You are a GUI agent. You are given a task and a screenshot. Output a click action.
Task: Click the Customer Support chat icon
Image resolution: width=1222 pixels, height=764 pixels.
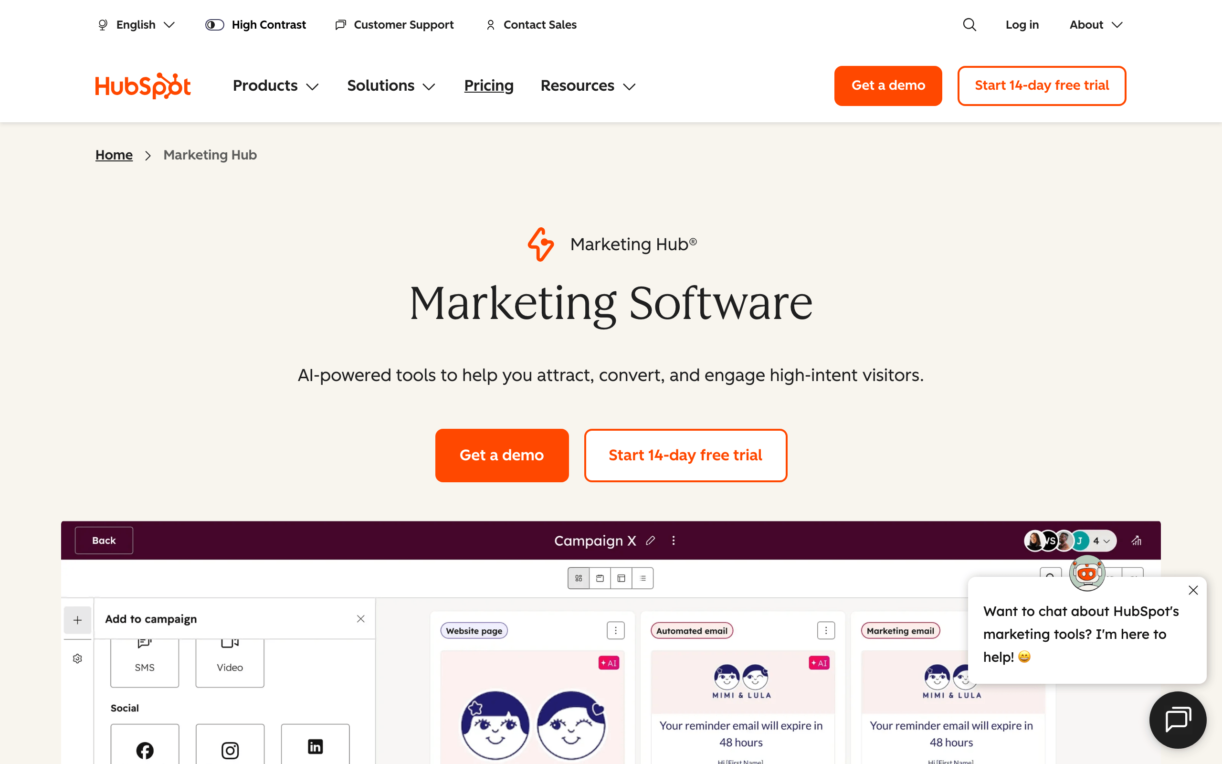(x=341, y=25)
